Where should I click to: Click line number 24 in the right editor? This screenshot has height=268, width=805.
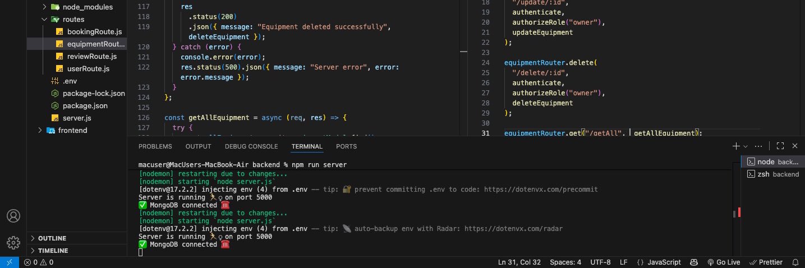pos(486,62)
